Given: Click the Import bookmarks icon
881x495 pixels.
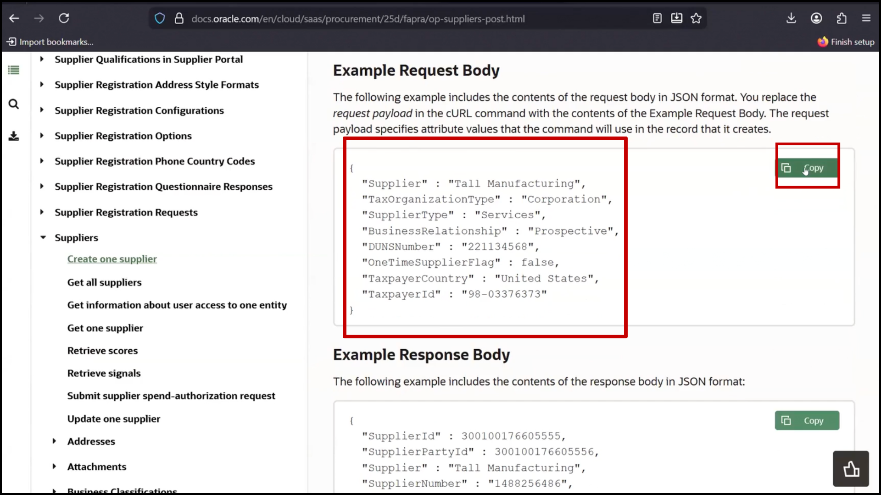Looking at the screenshot, I should coord(11,42).
